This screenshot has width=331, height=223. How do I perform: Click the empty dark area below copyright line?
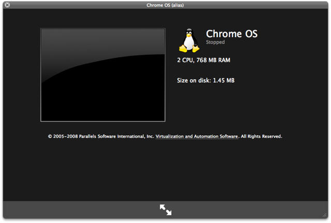click(x=165, y=170)
